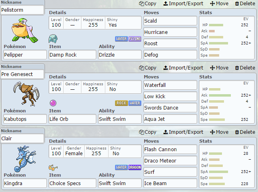The image size is (258, 192).
Task: Edit the Surf move slot
Action: 170,172
